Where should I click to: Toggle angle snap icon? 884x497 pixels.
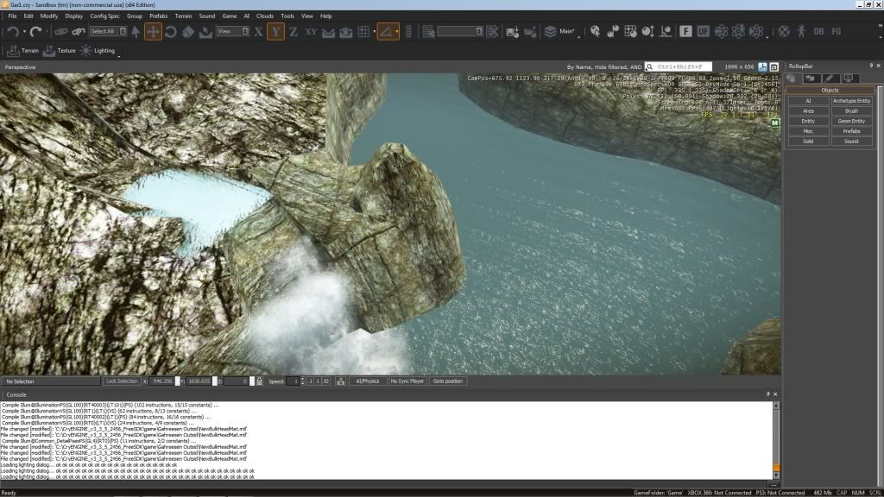[386, 32]
